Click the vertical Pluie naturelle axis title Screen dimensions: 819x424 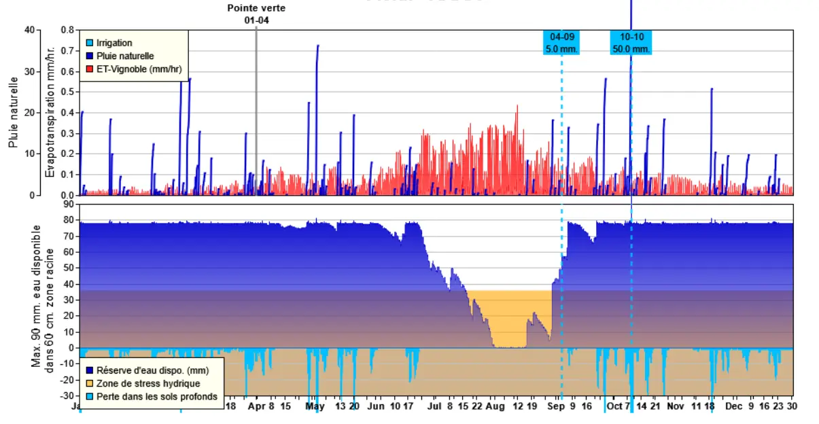click(13, 112)
